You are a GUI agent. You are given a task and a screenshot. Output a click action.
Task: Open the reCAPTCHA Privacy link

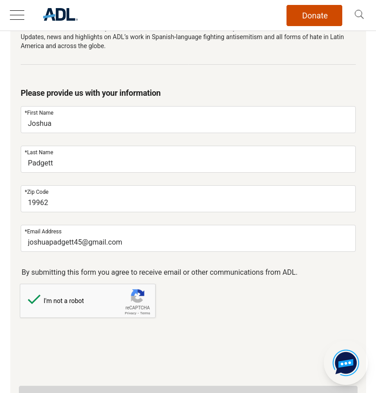[130, 313]
